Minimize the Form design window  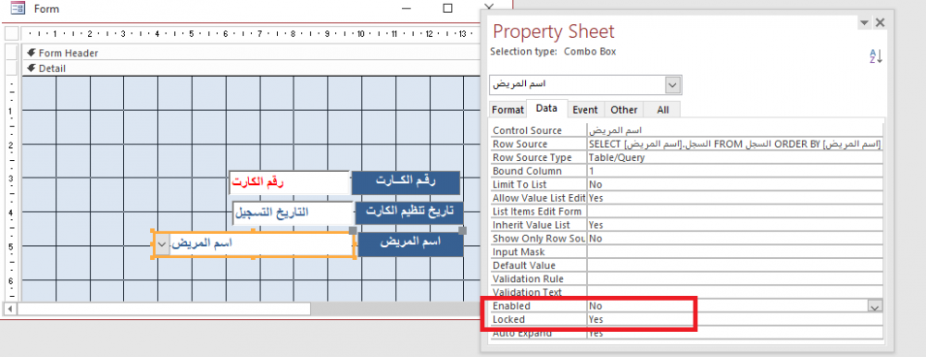407,8
